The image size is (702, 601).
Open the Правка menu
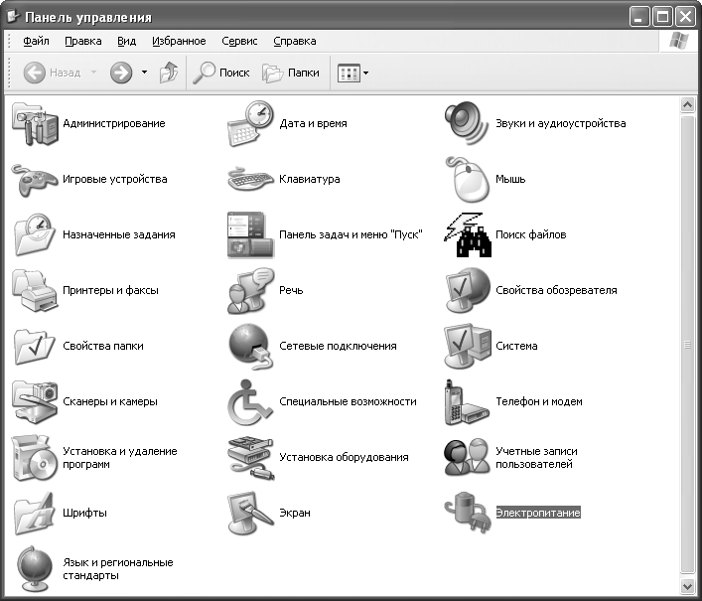pyautogui.click(x=83, y=41)
